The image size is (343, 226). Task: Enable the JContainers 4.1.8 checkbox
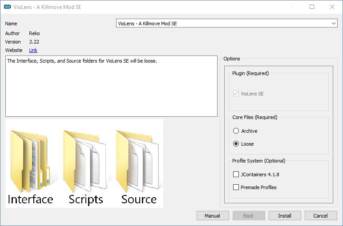pyautogui.click(x=236, y=174)
